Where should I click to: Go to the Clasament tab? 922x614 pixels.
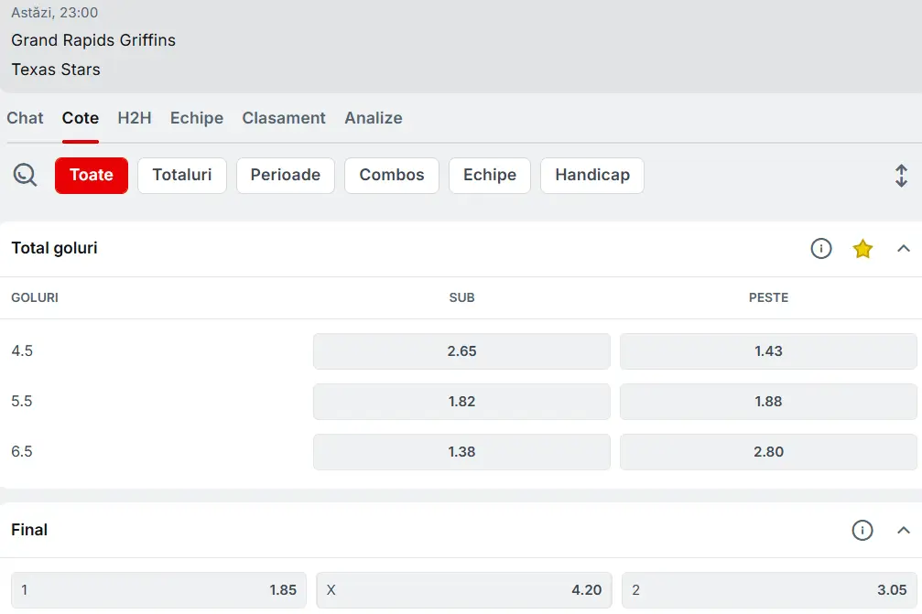click(x=284, y=118)
